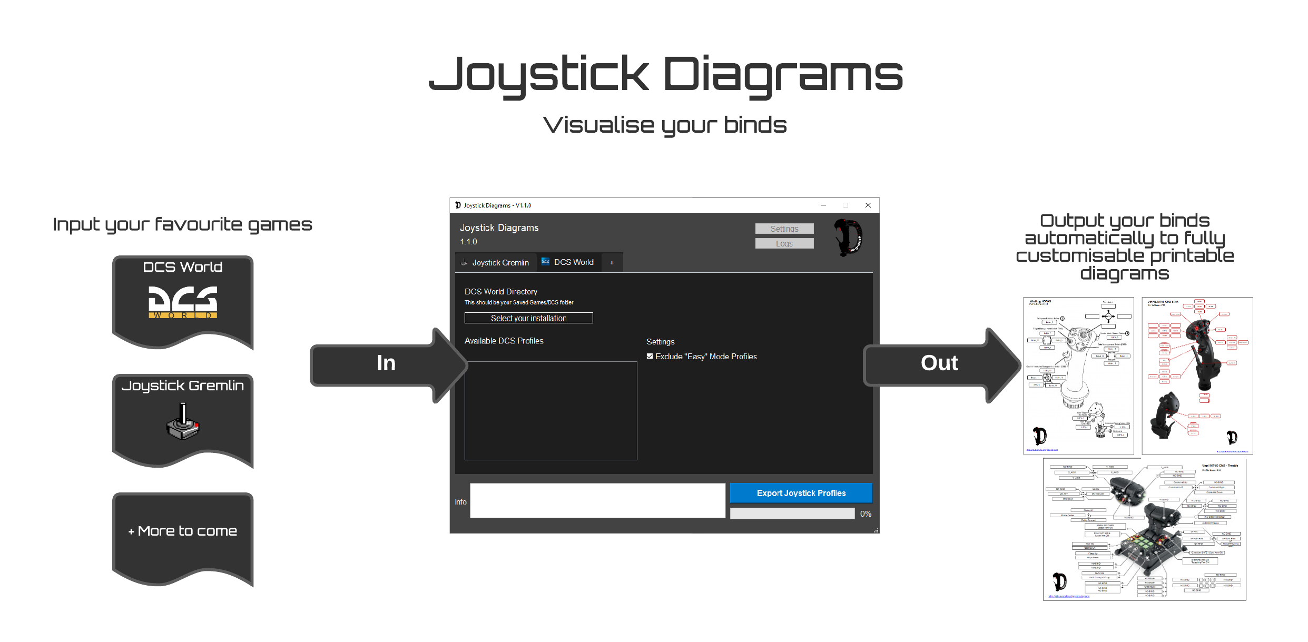Click the Export Joystick Profiles button
The height and width of the screenshot is (642, 1308).
[800, 493]
